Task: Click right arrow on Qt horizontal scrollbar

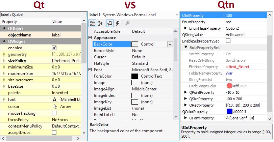Action: 78,138
